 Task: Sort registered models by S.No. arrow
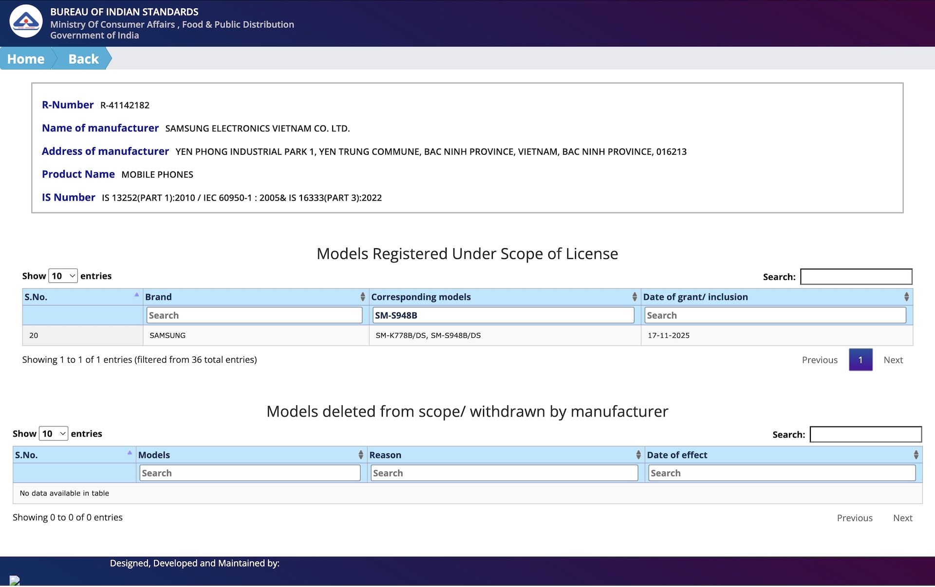coord(136,295)
